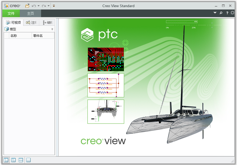Image resolution: width=237 pixels, height=165 pixels.
Task: Open the undo history dropdown arrow
Action: tap(38, 6)
